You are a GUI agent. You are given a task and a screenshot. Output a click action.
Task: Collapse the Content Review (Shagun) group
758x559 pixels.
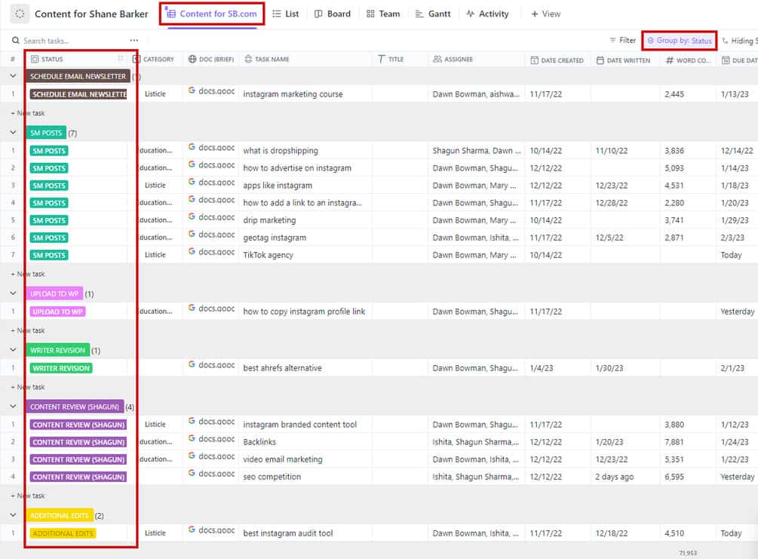coord(13,406)
